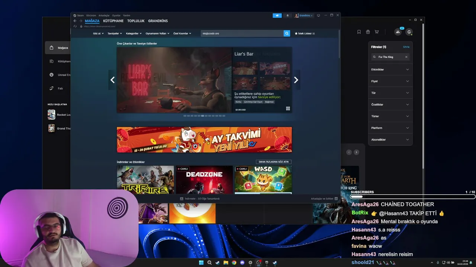Open the DEADZONE live sale tile
Screen dimensions: 476x267
click(x=204, y=180)
